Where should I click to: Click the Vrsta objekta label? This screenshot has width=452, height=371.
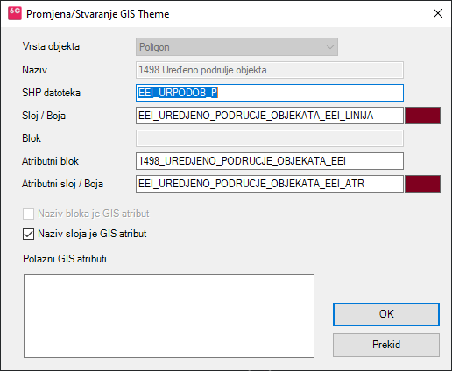[x=51, y=46]
